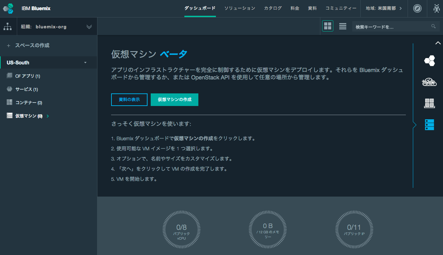This screenshot has width=443, height=255.
Task: Open the 地域: 米国南部 region selector
Action: tap(384, 8)
